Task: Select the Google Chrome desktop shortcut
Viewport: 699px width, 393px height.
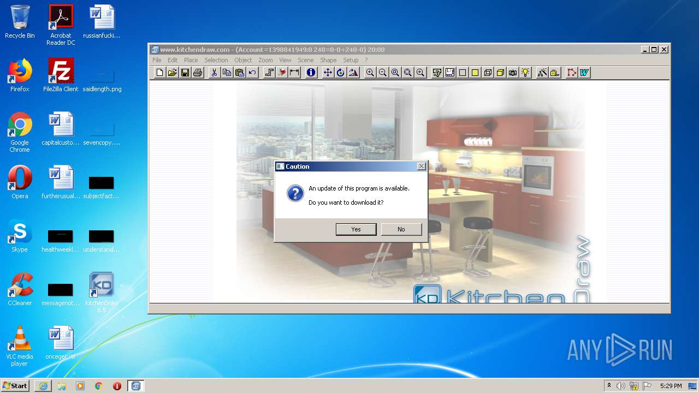Action: [x=20, y=132]
